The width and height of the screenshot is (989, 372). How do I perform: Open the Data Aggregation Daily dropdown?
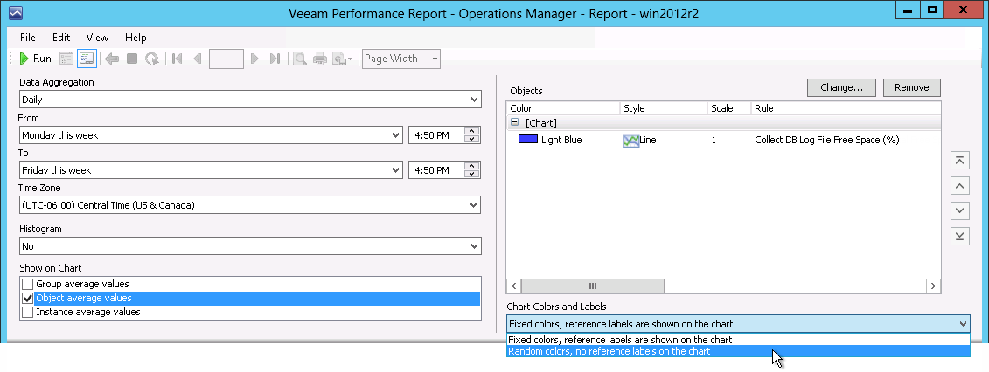(x=250, y=100)
